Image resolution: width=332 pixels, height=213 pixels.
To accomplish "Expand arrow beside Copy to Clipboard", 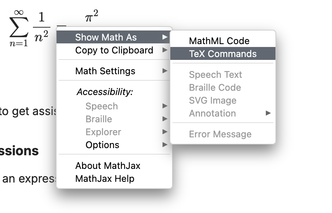I will (165, 50).
